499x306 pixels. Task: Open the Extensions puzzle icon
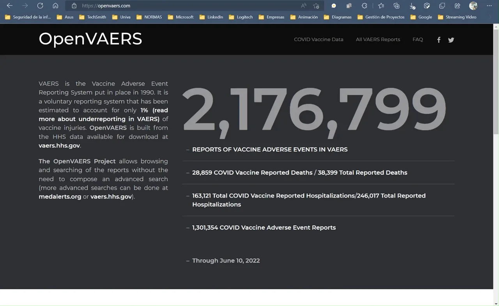[x=365, y=6]
